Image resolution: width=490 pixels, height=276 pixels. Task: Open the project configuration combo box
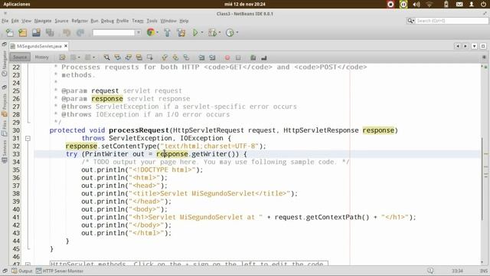(116, 32)
